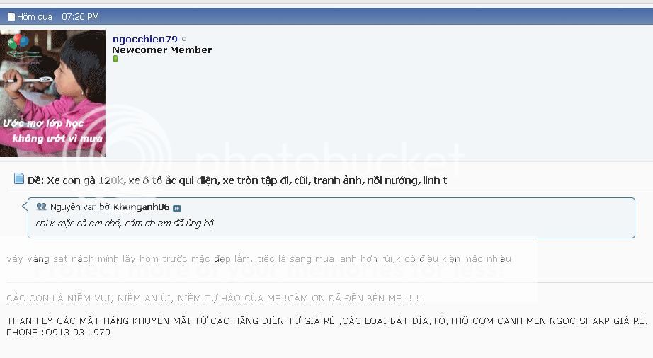Click the Hôm qua date label in header
This screenshot has width=653, height=358.
click(35, 17)
